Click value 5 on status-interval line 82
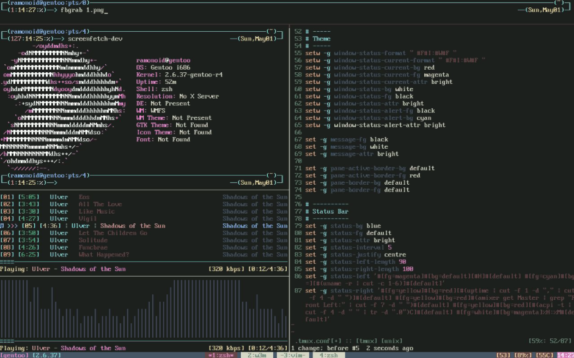This screenshot has height=358, width=574. tap(390, 247)
